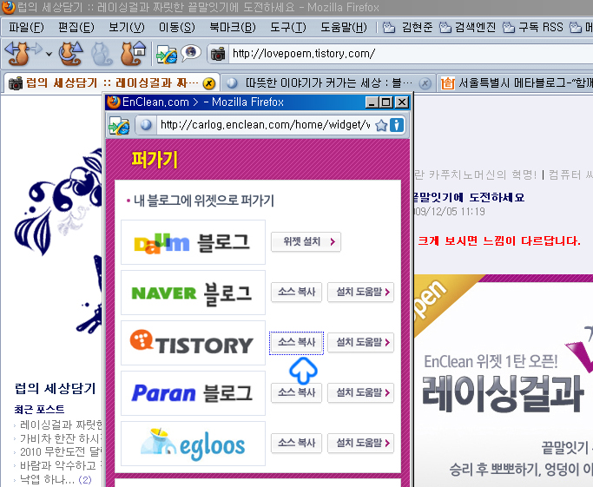Switch to the 서울특별시 메타블로그 tab
Screen dimensions: 593x487
[515, 83]
